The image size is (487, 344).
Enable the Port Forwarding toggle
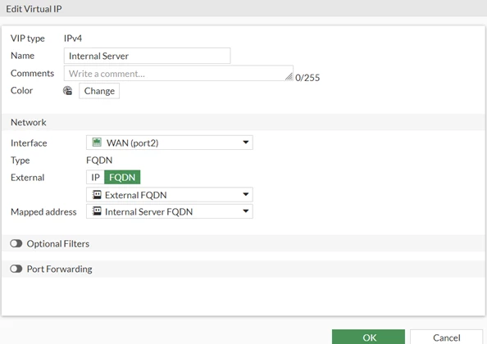16,269
